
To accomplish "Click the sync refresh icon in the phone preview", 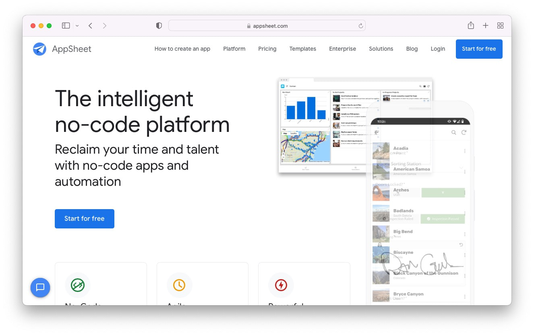I will 464,132.
